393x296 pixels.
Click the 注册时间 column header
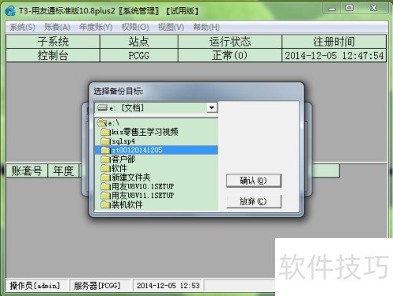point(334,42)
